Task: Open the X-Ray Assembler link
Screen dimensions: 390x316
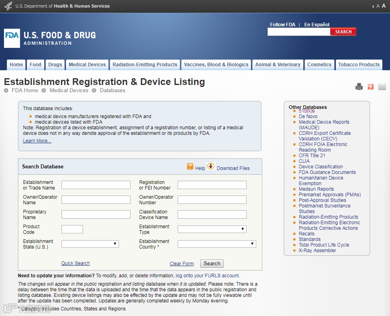Action: [x=317, y=250]
